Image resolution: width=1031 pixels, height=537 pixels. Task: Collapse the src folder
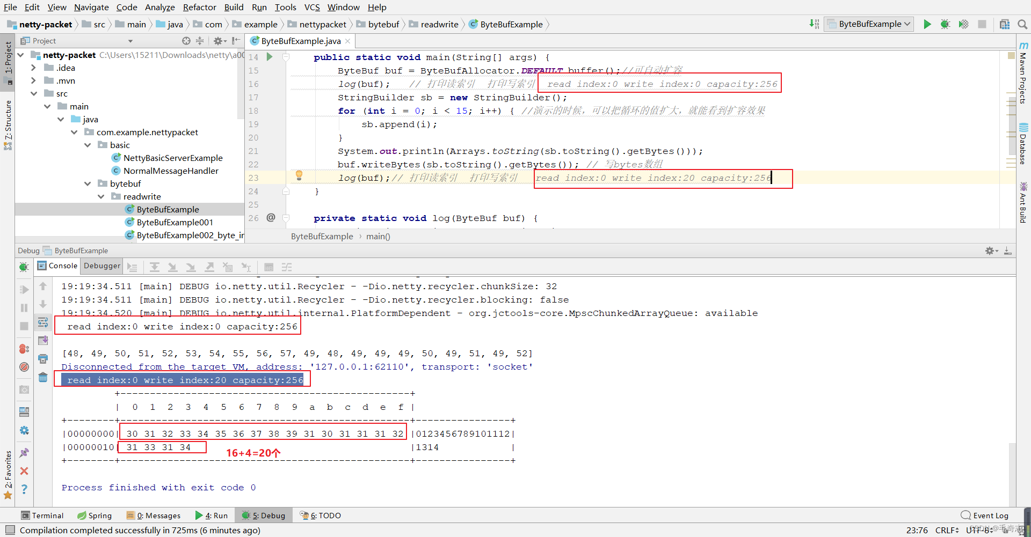tap(34, 93)
